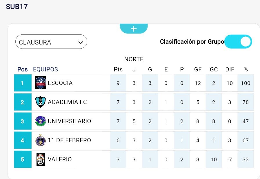Click the DIF column header

coord(230,69)
